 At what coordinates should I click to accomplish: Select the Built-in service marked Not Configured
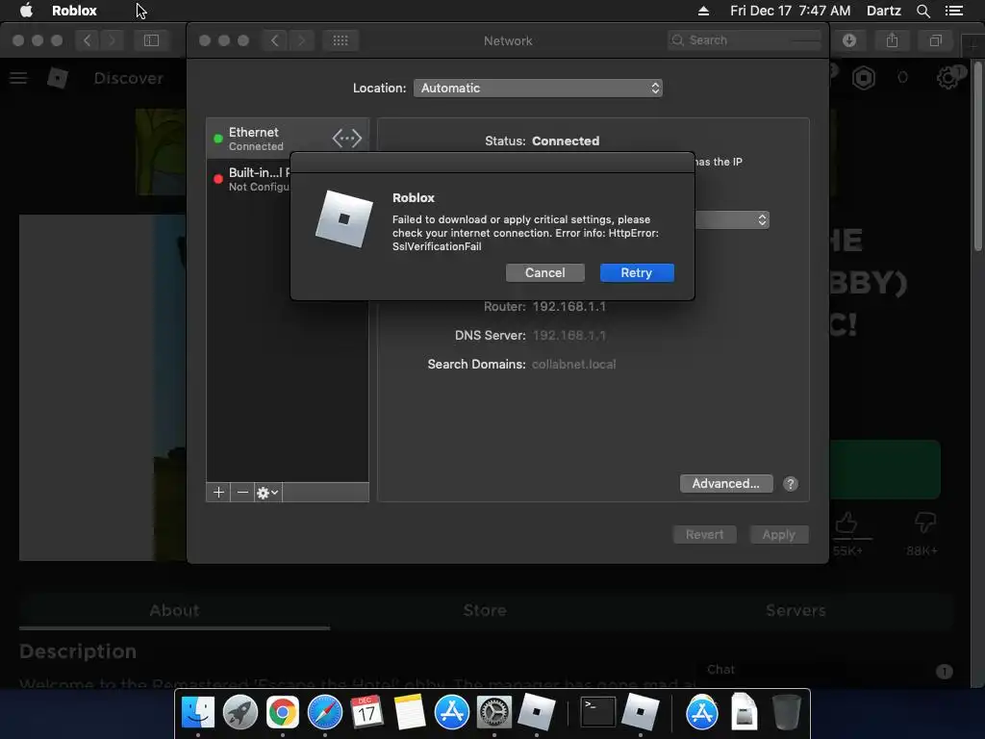pos(249,179)
